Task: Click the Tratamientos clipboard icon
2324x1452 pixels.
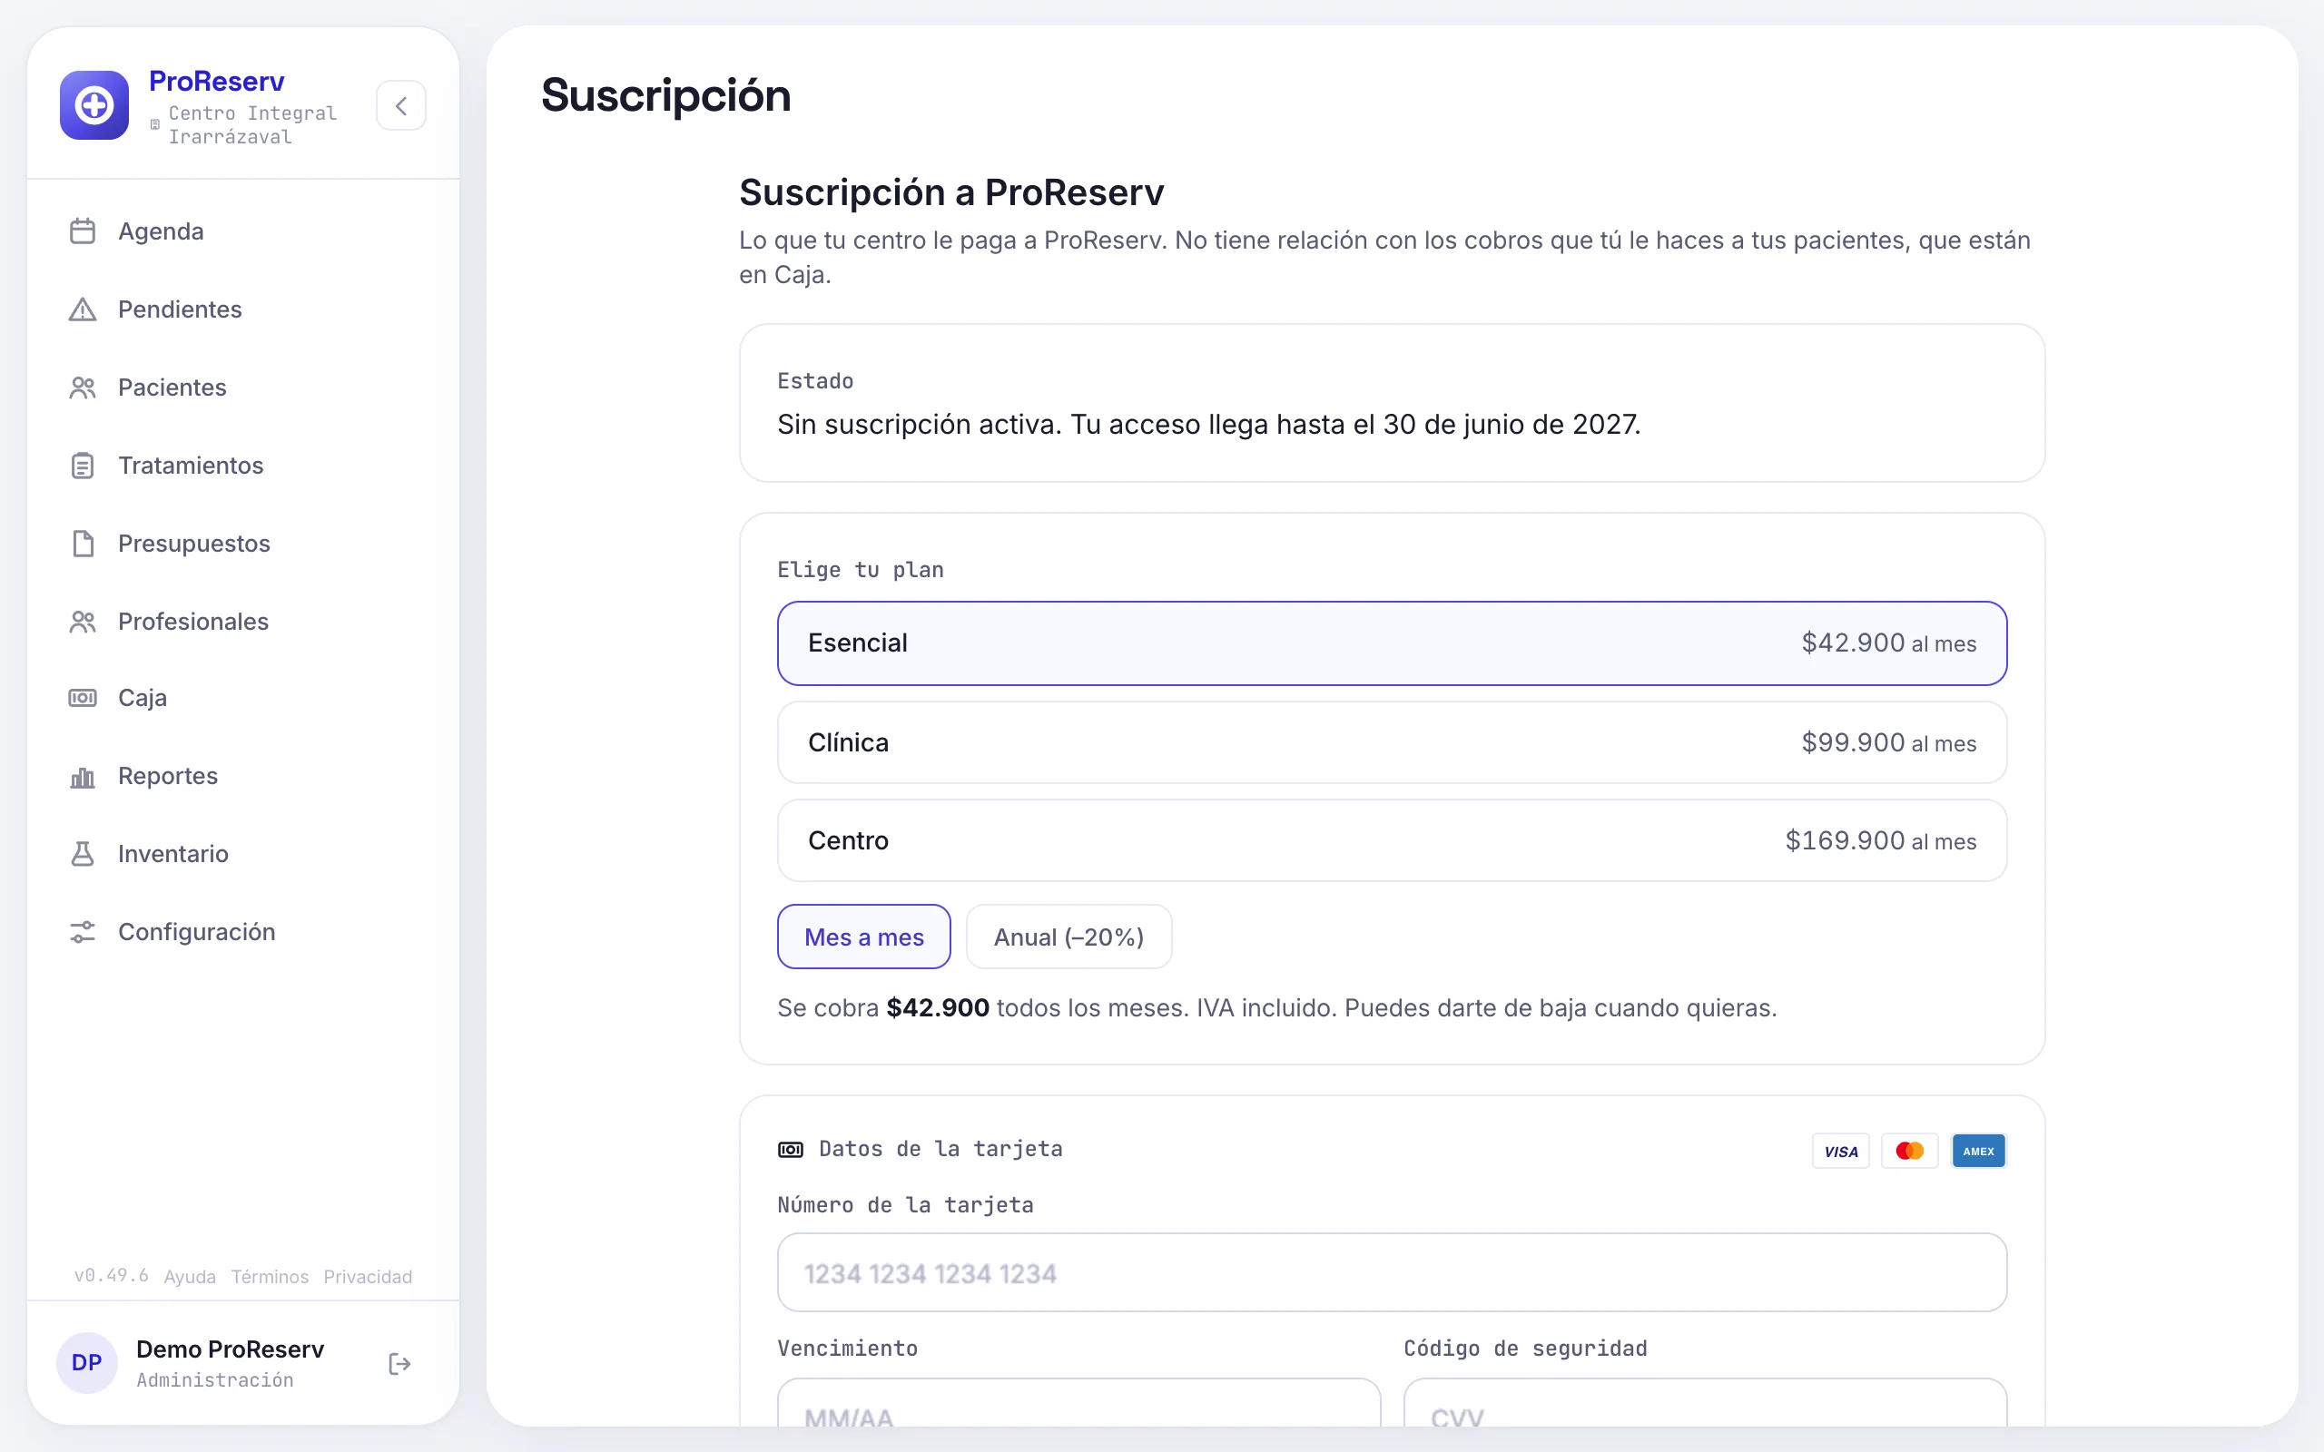Action: [83, 466]
